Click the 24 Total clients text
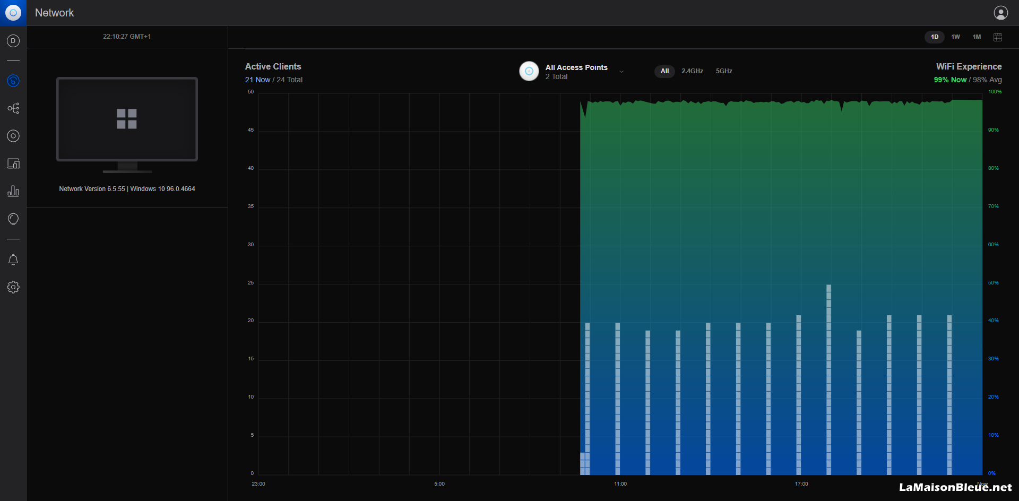Screen dimensions: 1019x501 289,80
